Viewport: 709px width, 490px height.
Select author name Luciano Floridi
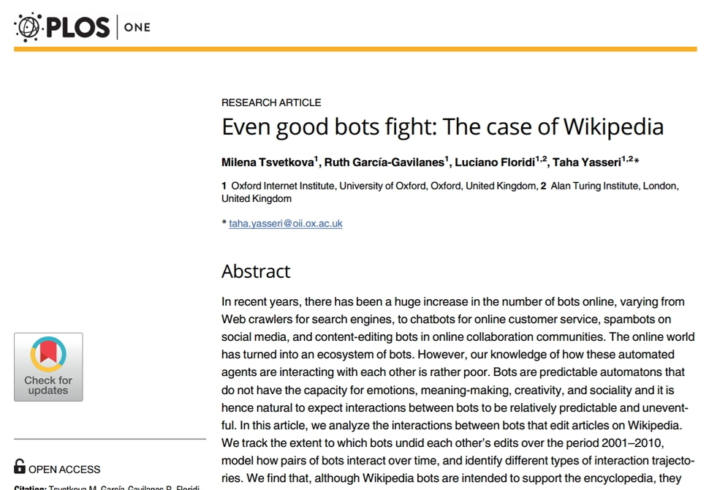point(495,162)
